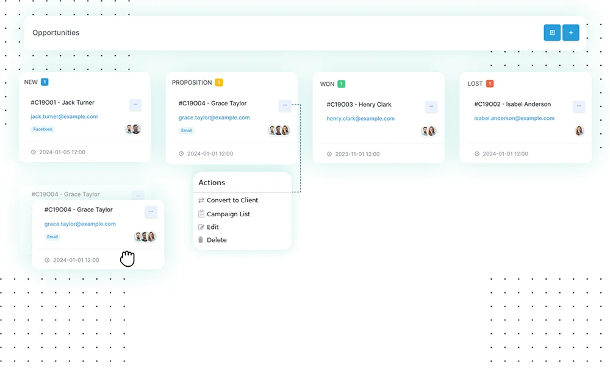Click assigned user avatars on Jack Turner card
The image size is (610, 374).
(133, 129)
